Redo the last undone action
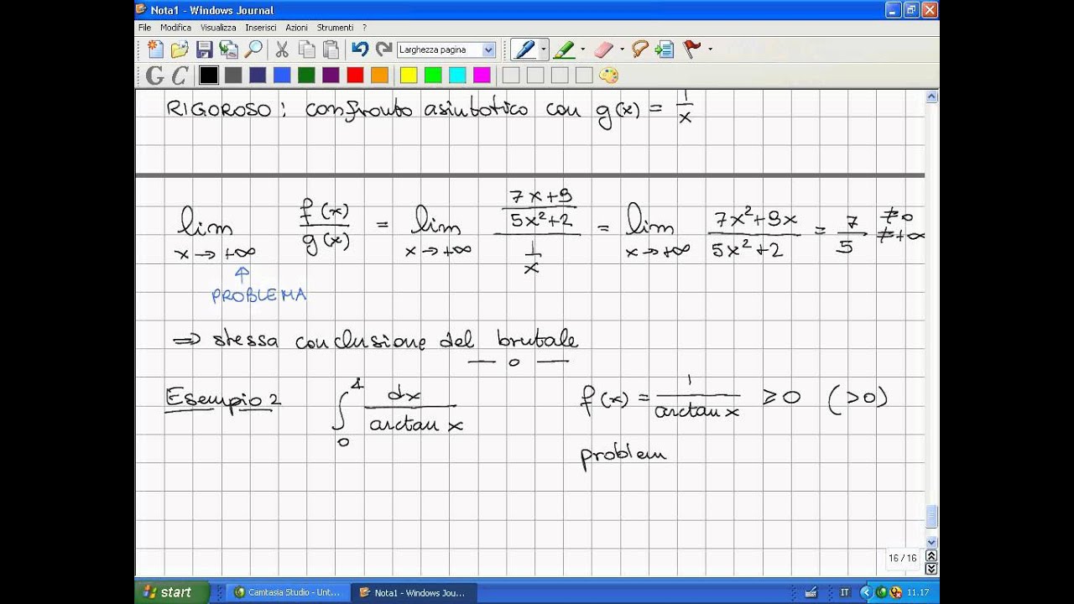This screenshot has width=1074, height=604. [384, 49]
